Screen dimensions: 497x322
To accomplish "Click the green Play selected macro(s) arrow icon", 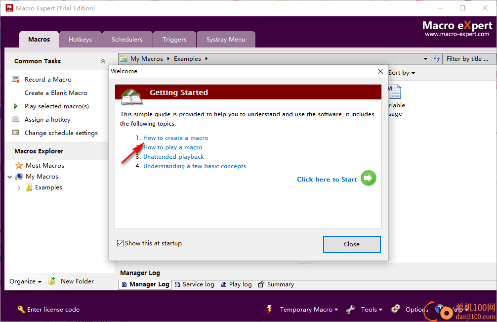I will [x=15, y=106].
